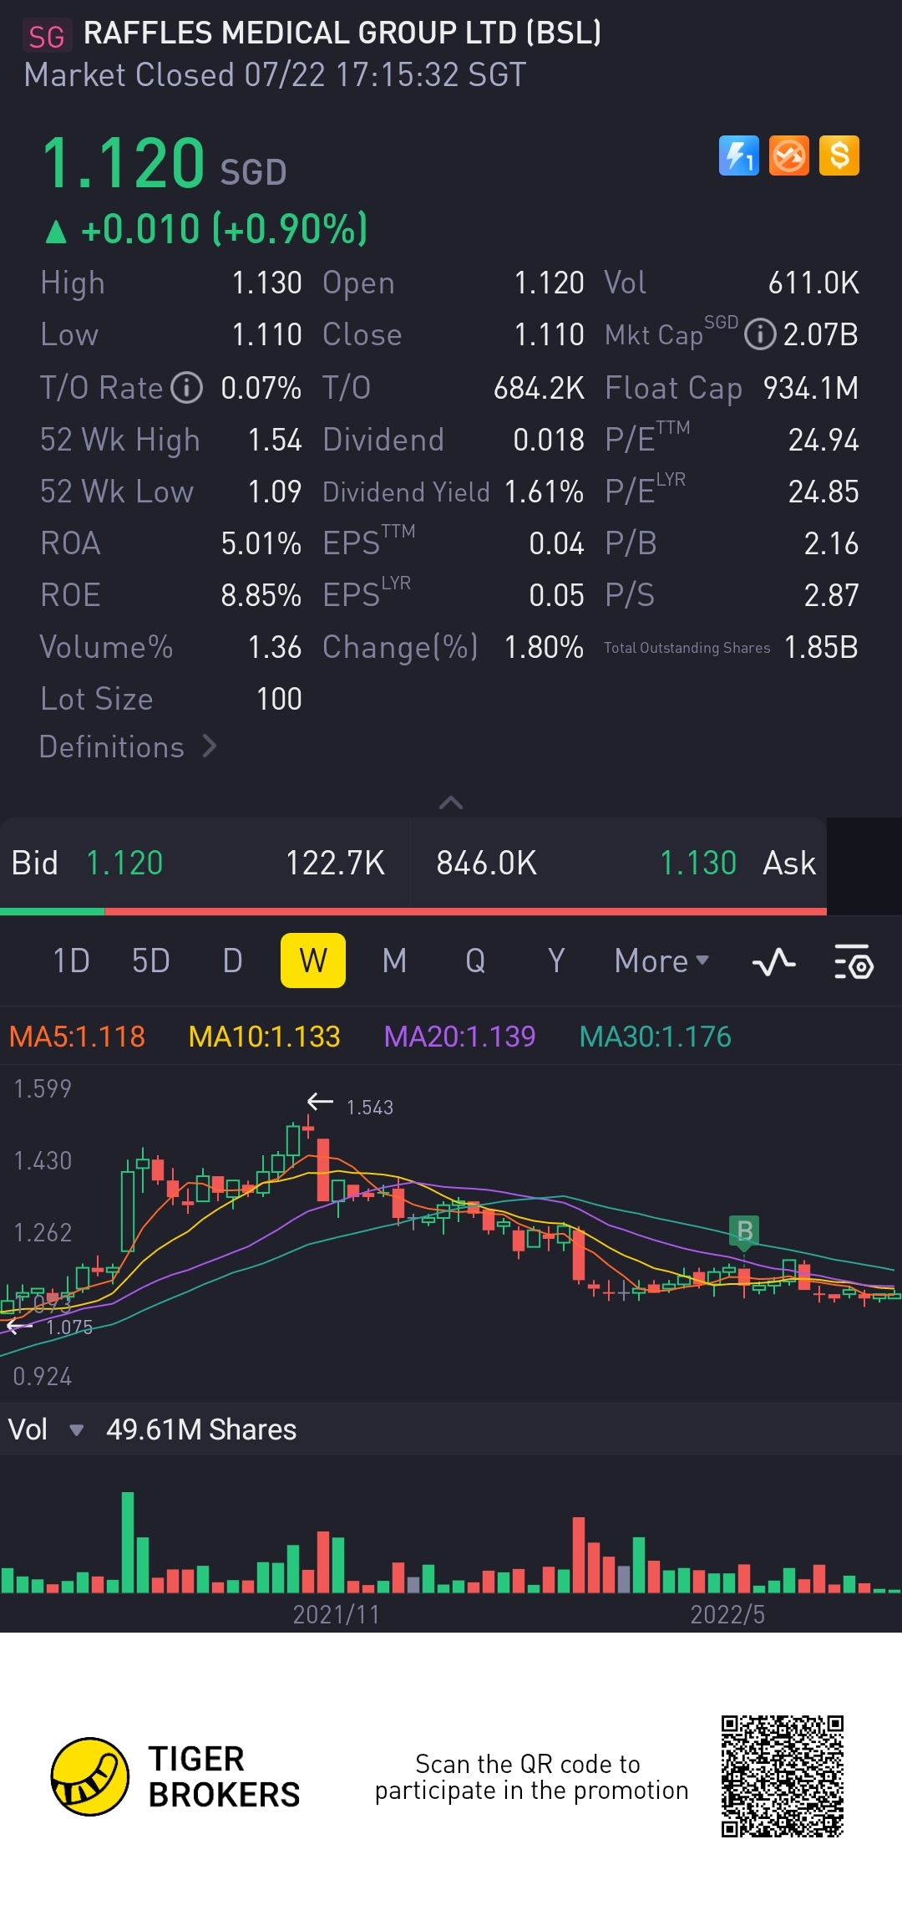This screenshot has width=902, height=1921.
Task: Open the Definitions link
Action: pos(128,746)
